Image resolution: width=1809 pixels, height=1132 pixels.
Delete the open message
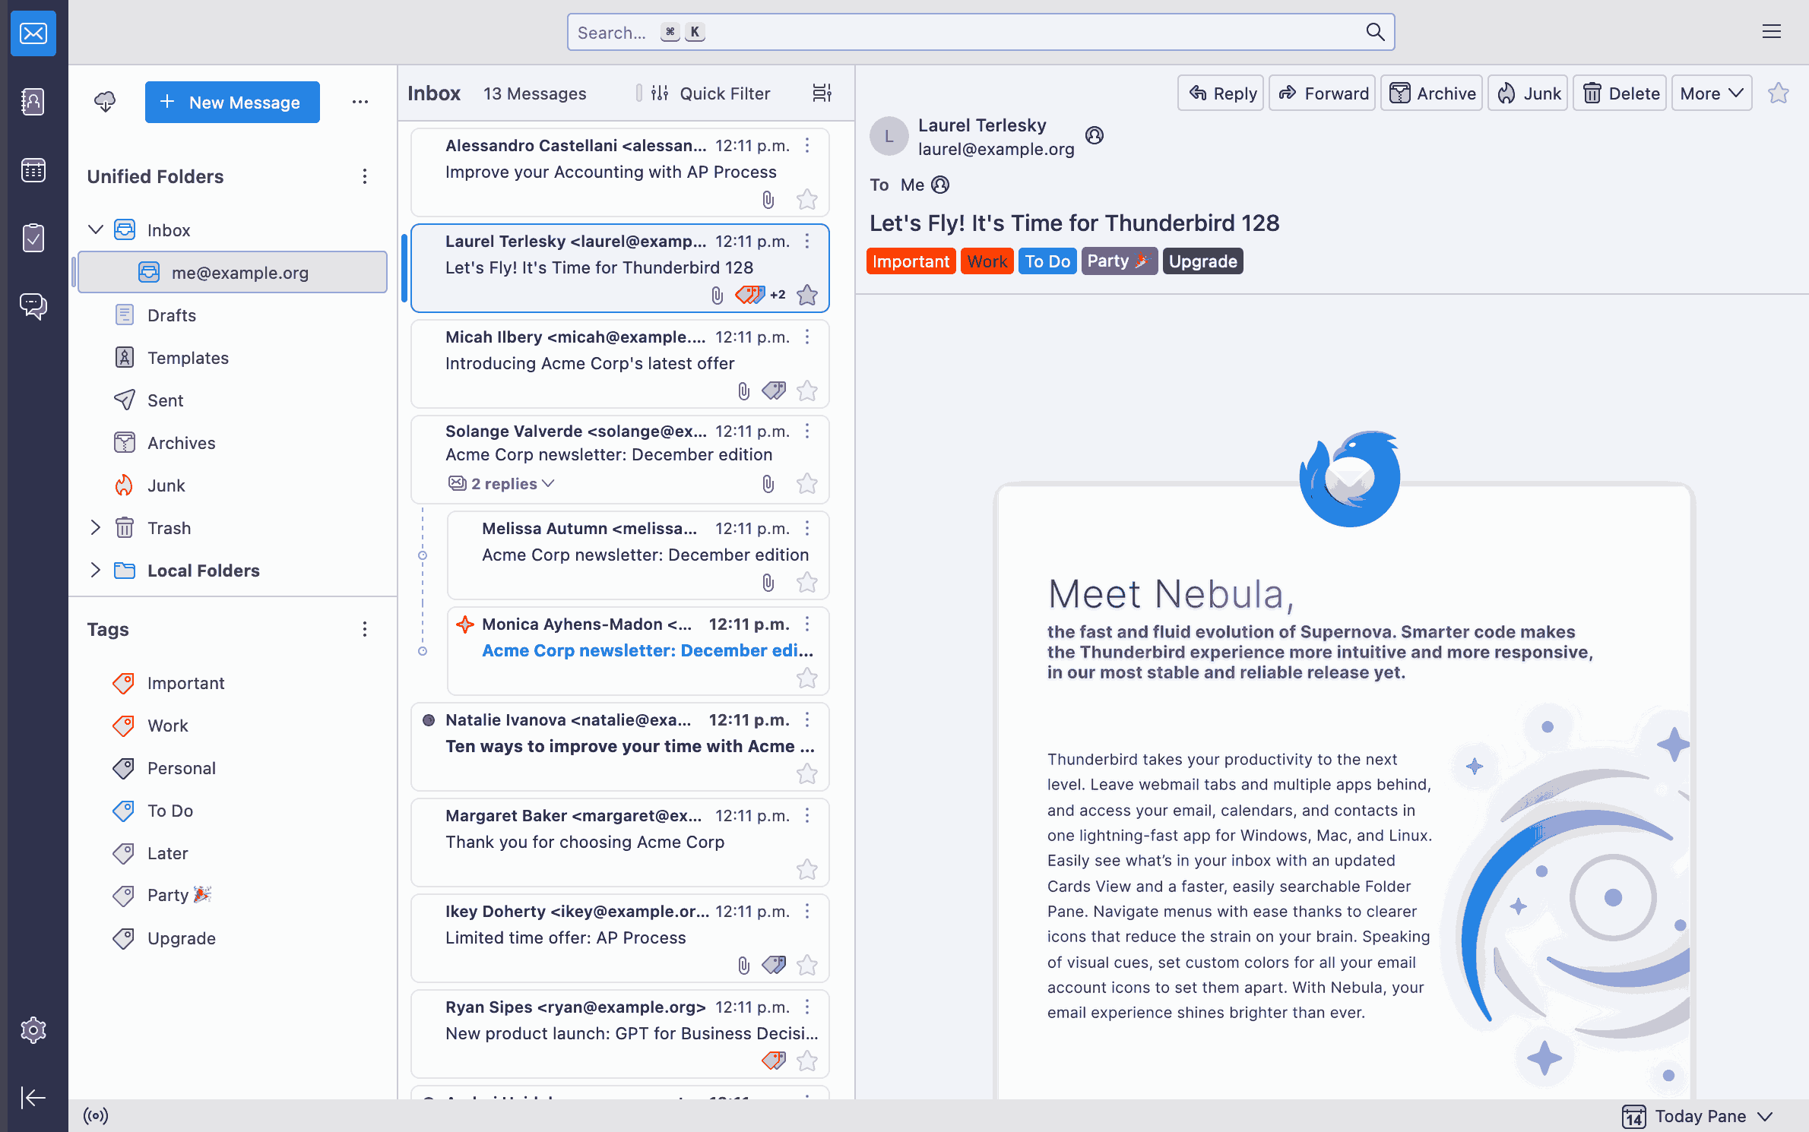(1620, 93)
